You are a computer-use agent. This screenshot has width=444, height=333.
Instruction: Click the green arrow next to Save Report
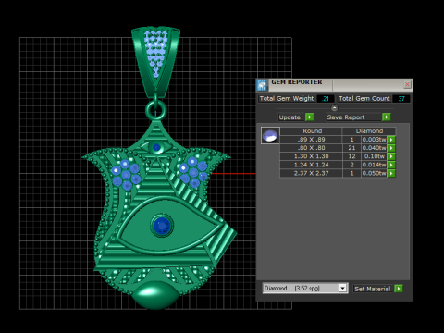(386, 117)
